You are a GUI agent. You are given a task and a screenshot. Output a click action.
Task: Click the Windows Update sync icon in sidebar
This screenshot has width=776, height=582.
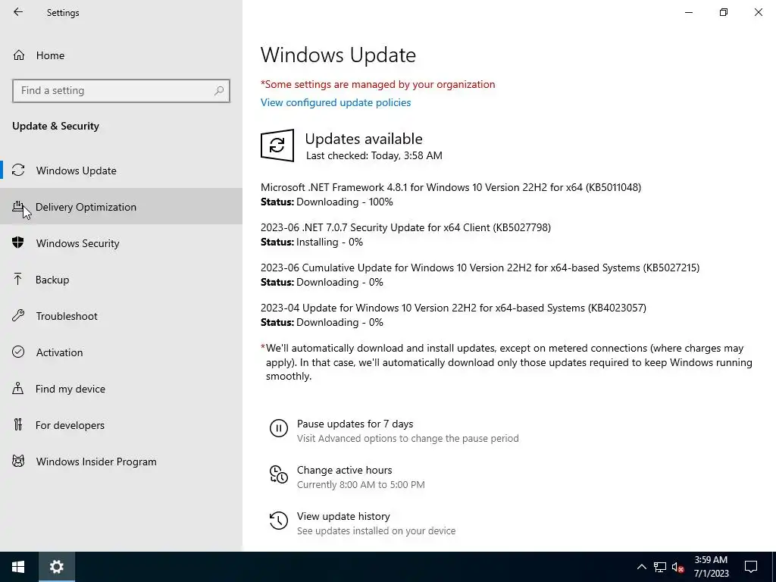point(18,170)
